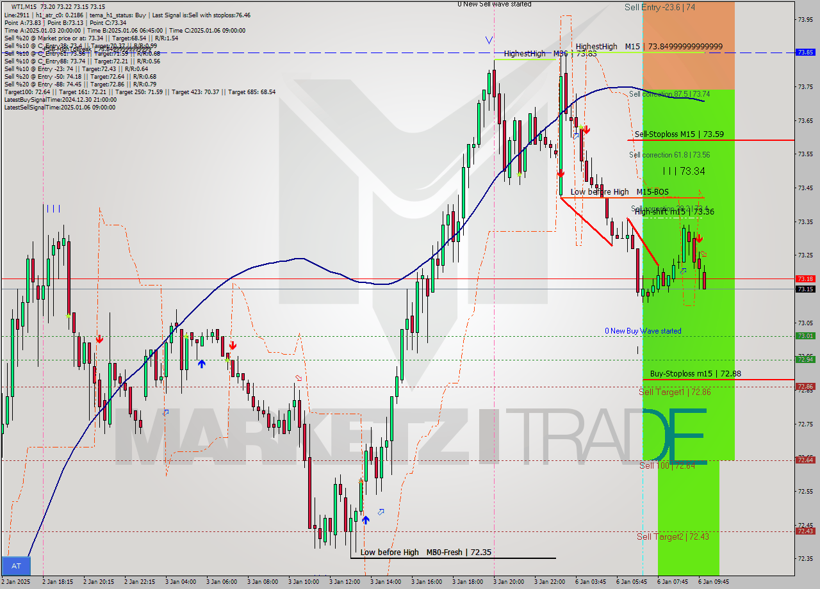Click the 73.65 price scale tick
This screenshot has width=820, height=589.
pos(805,120)
